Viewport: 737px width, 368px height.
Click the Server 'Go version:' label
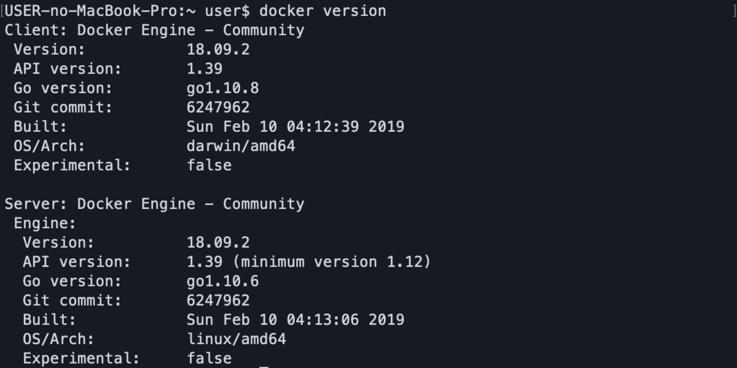click(72, 281)
